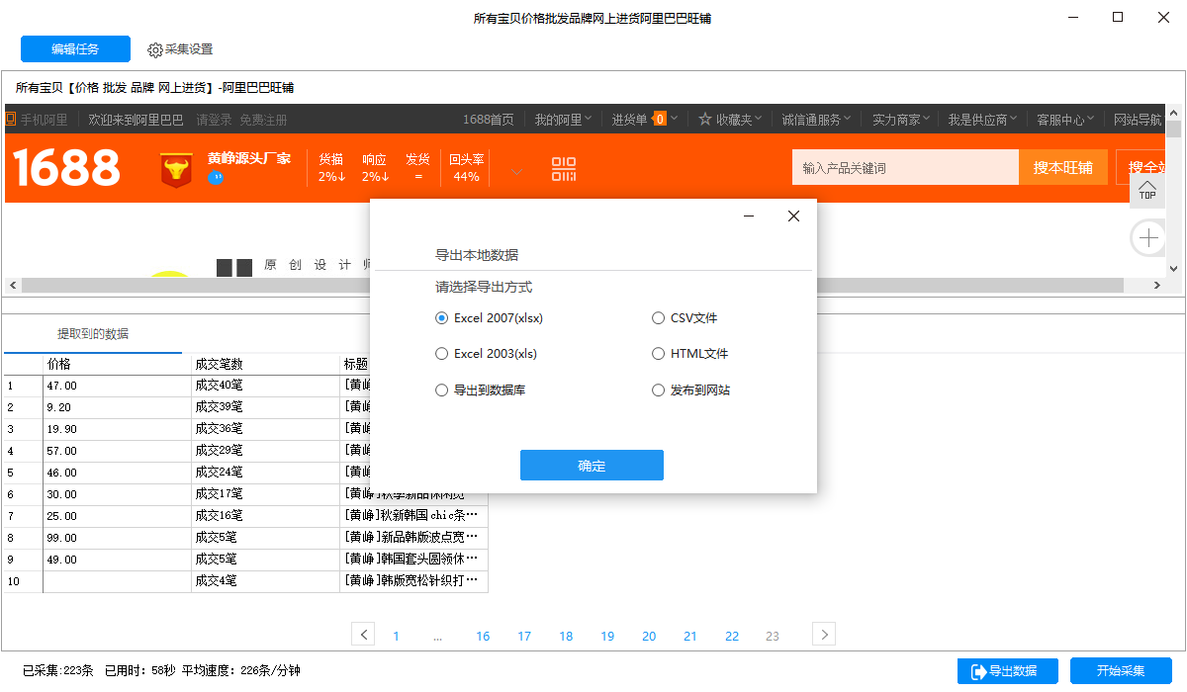Open 网站导航 menu item
This screenshot has height=692, width=1187.
click(x=1138, y=120)
